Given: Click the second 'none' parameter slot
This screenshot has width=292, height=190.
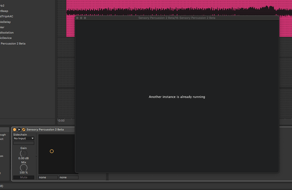Looking at the screenshot, I should 68,177.
